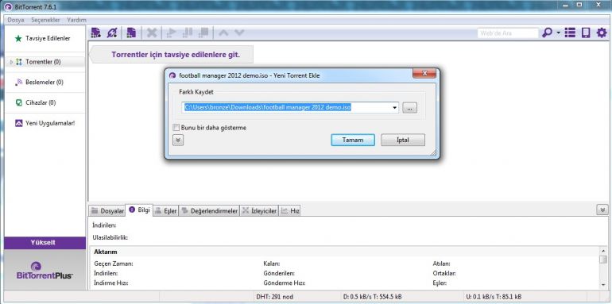Click the DHT: 291 nod status

[275, 297]
